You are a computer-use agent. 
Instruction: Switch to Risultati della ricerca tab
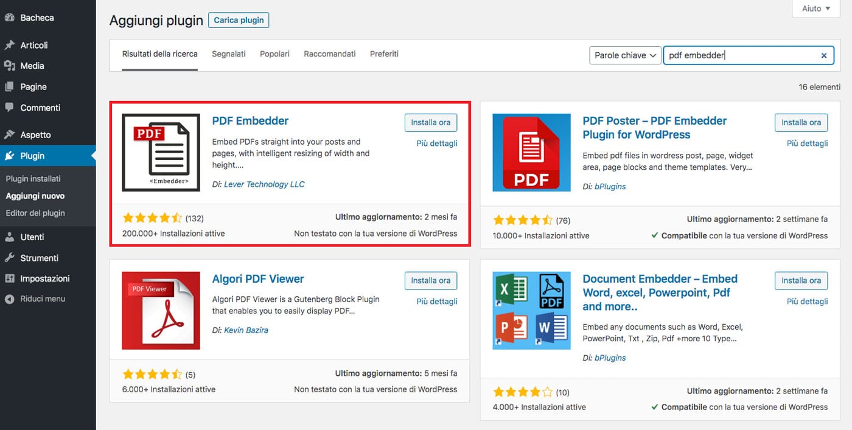click(x=160, y=54)
